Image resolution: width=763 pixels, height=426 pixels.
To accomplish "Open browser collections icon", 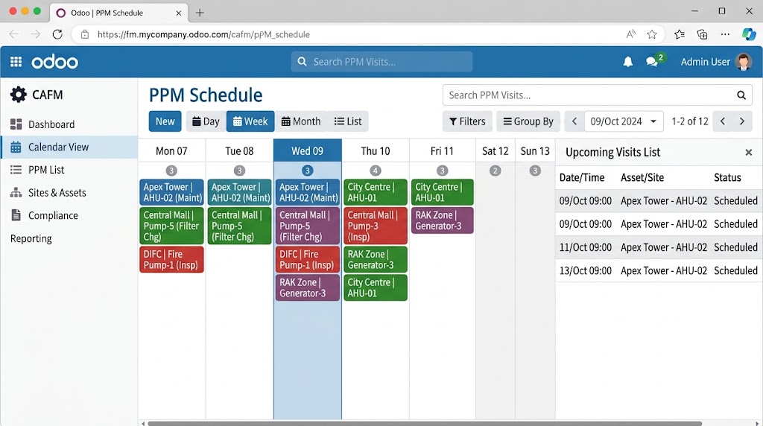I will [702, 34].
